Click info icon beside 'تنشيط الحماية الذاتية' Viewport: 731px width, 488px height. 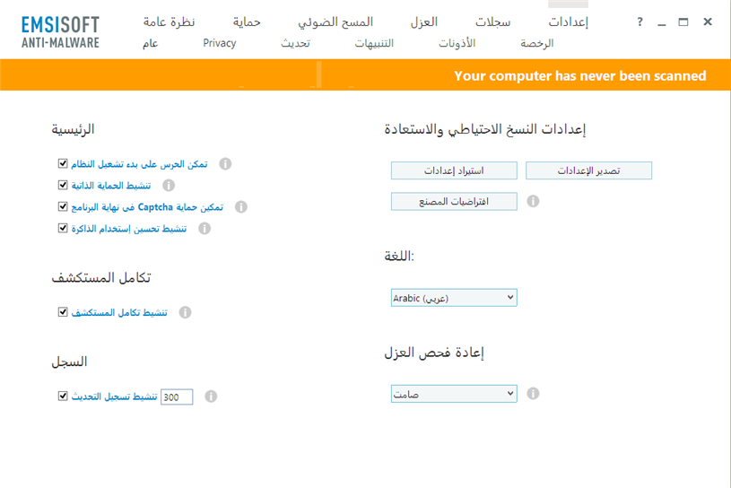pos(169,186)
